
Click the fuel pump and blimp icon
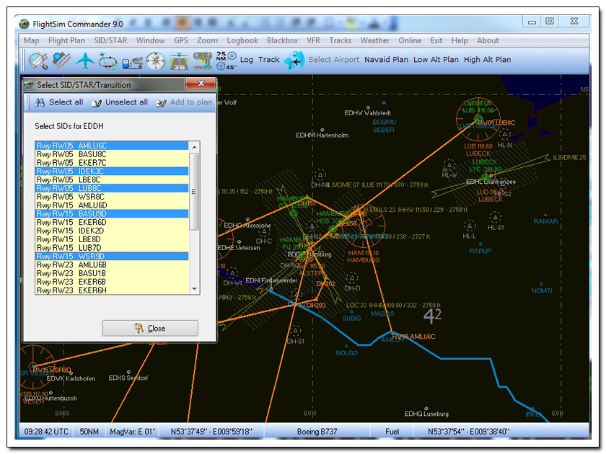click(x=132, y=62)
